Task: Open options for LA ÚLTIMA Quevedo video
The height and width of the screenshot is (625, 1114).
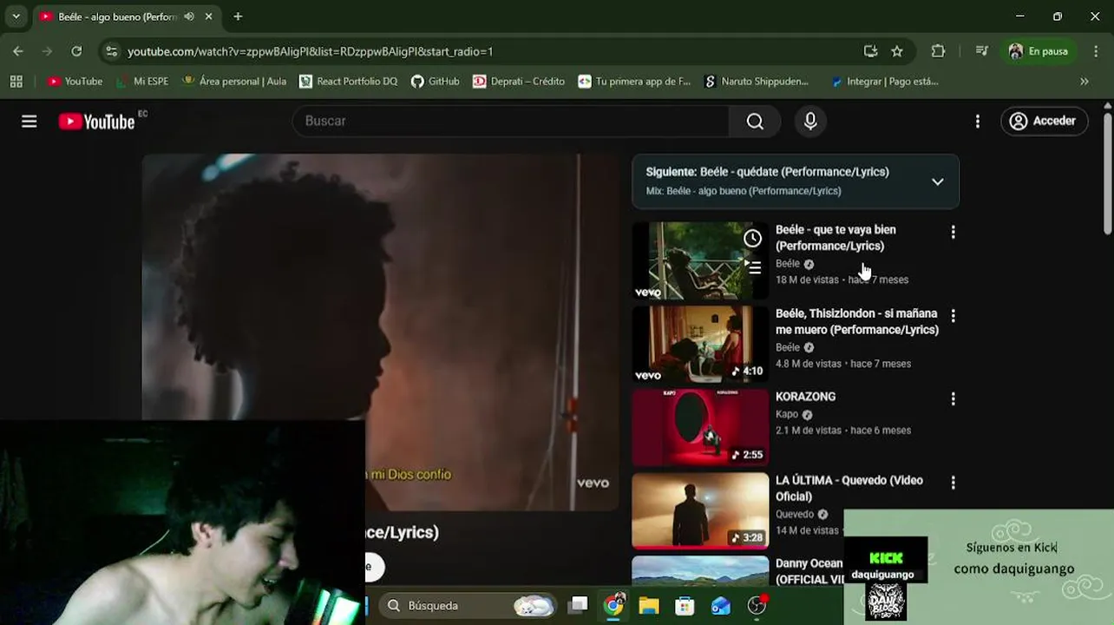Action: click(953, 482)
